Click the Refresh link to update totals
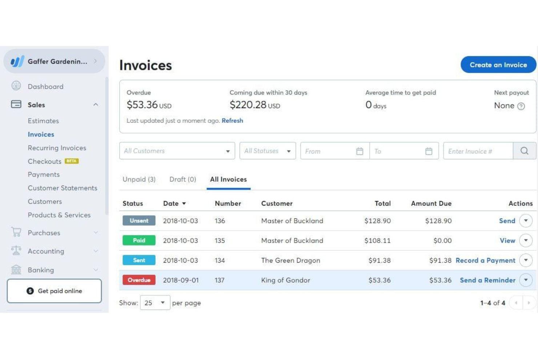 [233, 120]
